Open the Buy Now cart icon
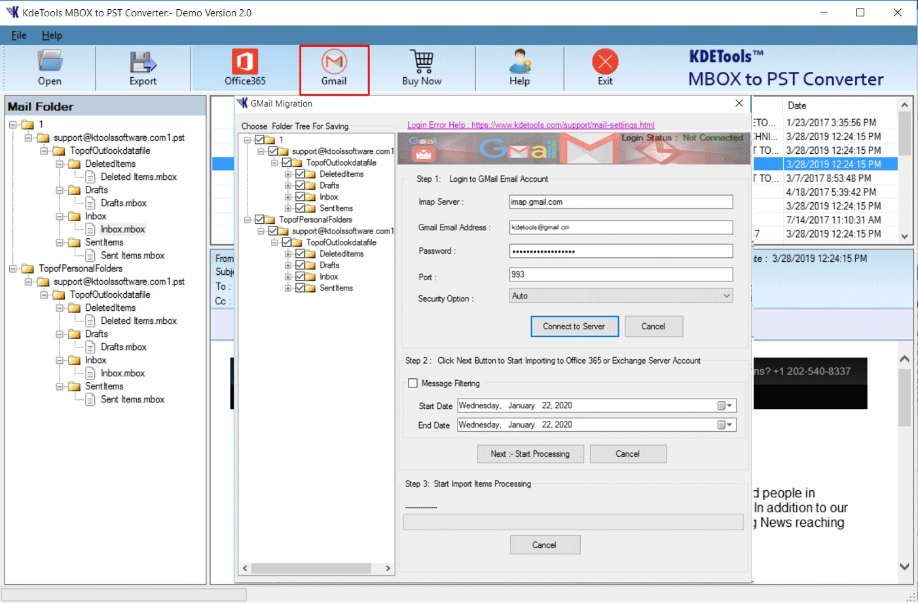The width and height of the screenshot is (918, 604). click(x=422, y=62)
